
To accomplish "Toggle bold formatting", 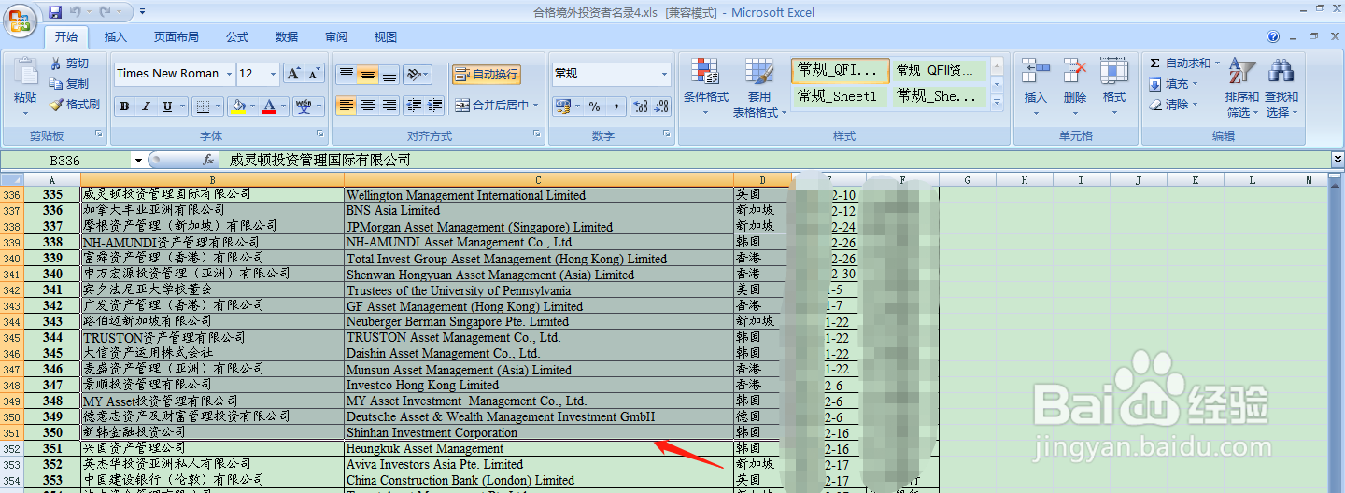I will click(124, 106).
